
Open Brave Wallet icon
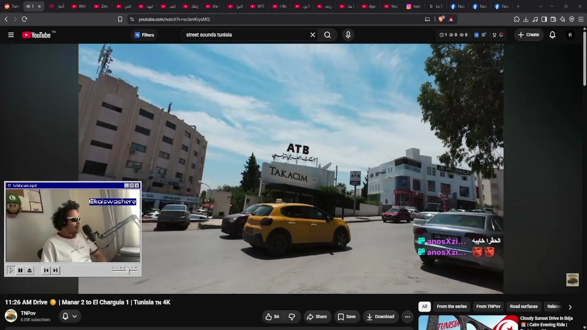point(553,19)
